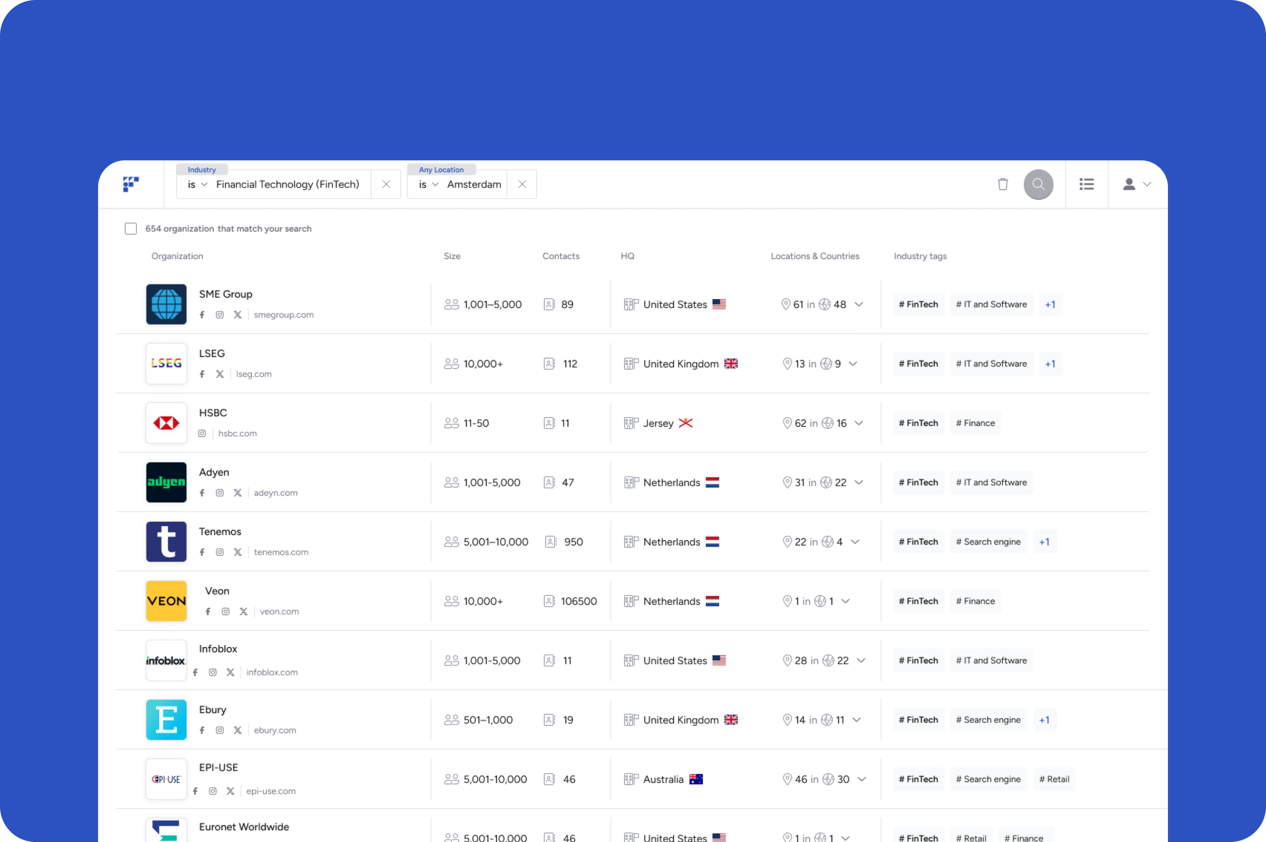Screen dimensions: 1266x842
Task: Click the blue app logo icon
Action: pos(131,184)
